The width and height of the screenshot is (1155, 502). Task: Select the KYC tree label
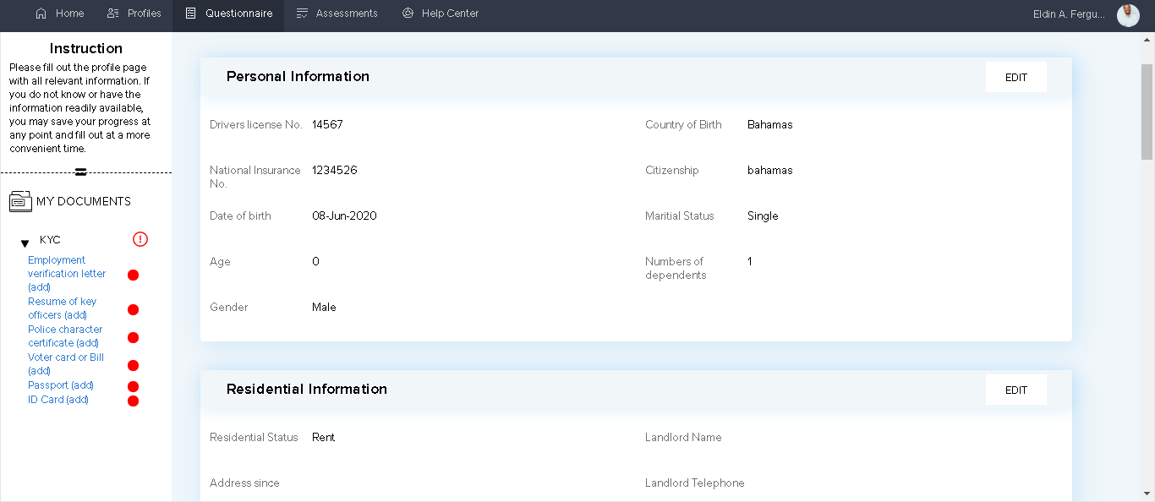coord(50,240)
